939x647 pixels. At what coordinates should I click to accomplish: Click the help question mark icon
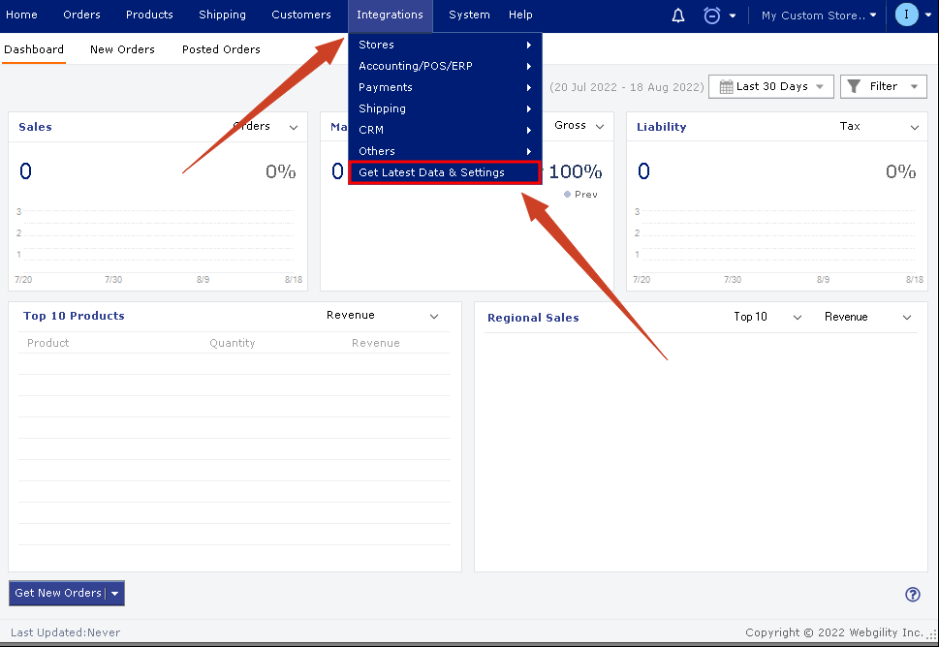(x=913, y=595)
